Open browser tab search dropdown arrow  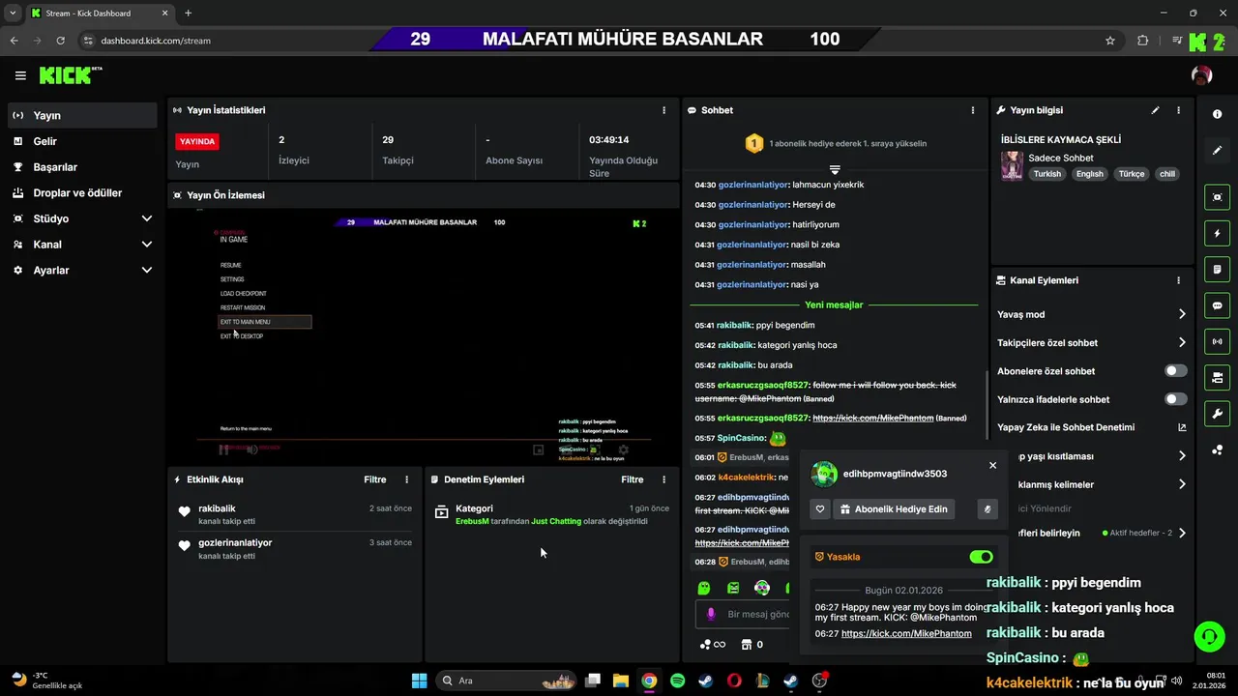(x=13, y=13)
